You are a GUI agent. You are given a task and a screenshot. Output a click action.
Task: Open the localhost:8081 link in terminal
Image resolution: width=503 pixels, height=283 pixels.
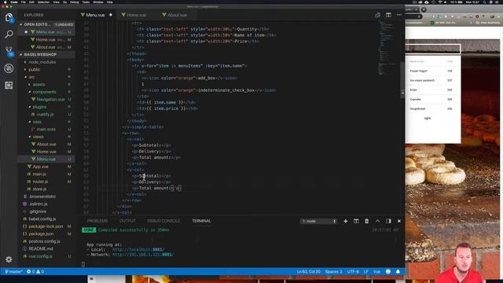point(138,249)
